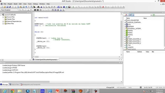This screenshot has width=165, height=93.
Task: Toggle a breakpoint with the red dot icon
Action: coord(103,7)
